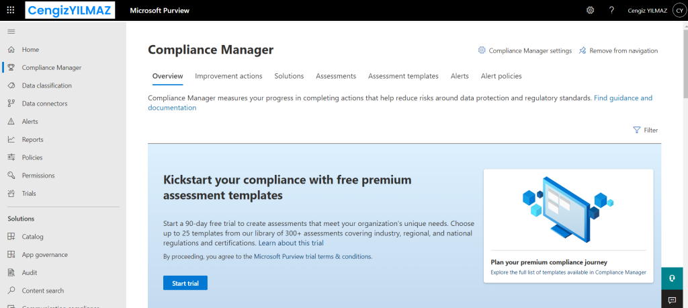This screenshot has height=308, width=688.
Task: Open the app launcher waffle icon
Action: pos(10,10)
